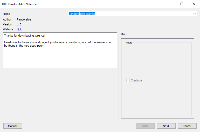Close the installer window with X
This screenshot has width=200, height=132.
[x=194, y=4]
